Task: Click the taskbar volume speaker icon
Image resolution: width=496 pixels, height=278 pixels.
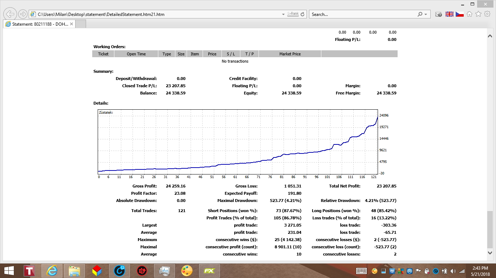Action: 453,271
